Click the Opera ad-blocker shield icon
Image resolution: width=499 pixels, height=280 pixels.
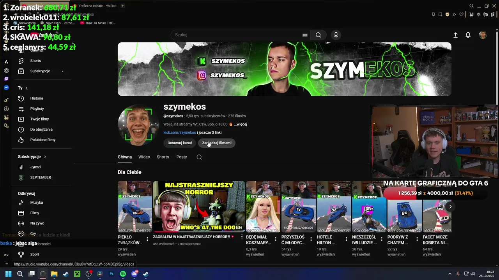coord(447,14)
